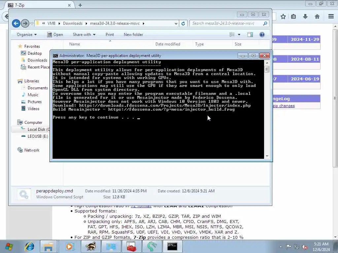Open the view options dropdown arrow

pos(239,35)
